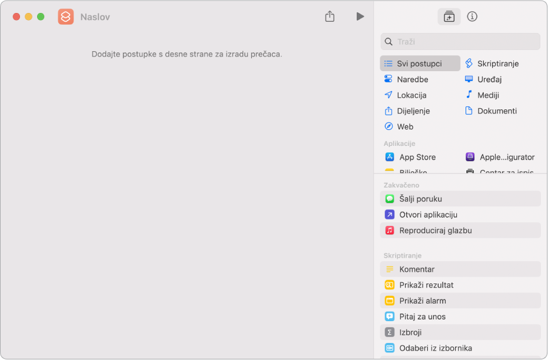Minimize the window with the yellow button
Image resolution: width=548 pixels, height=360 pixels.
(x=29, y=16)
